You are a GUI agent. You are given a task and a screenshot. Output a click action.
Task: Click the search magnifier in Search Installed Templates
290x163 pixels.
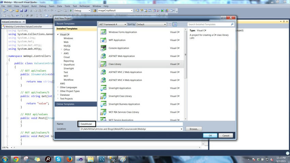pos(232,24)
